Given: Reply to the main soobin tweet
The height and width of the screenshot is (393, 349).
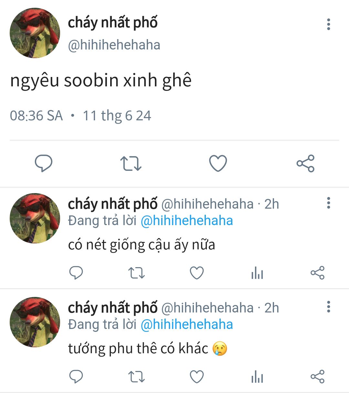Looking at the screenshot, I should coord(44,163).
